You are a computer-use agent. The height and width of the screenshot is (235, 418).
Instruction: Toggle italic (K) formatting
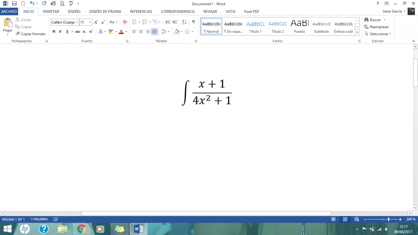click(x=60, y=31)
